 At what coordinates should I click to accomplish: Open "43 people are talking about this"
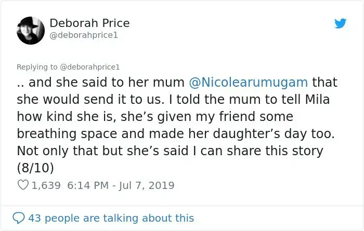tap(111, 218)
